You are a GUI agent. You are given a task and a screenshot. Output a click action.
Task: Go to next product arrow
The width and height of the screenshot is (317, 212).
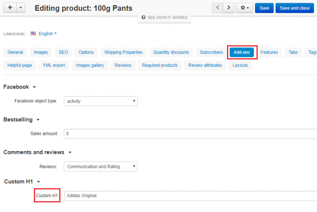pos(229,8)
